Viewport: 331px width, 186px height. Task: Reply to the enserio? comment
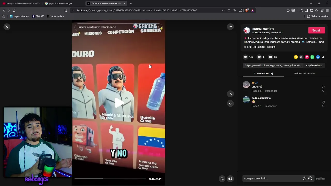tap(271, 91)
